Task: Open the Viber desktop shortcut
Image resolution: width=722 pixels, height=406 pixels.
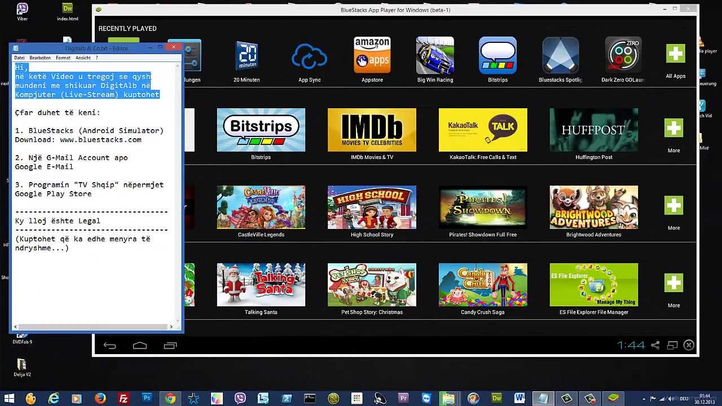Action: [22, 12]
